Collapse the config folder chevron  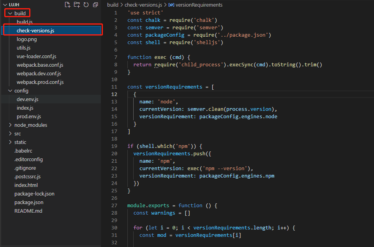pyautogui.click(x=10, y=91)
